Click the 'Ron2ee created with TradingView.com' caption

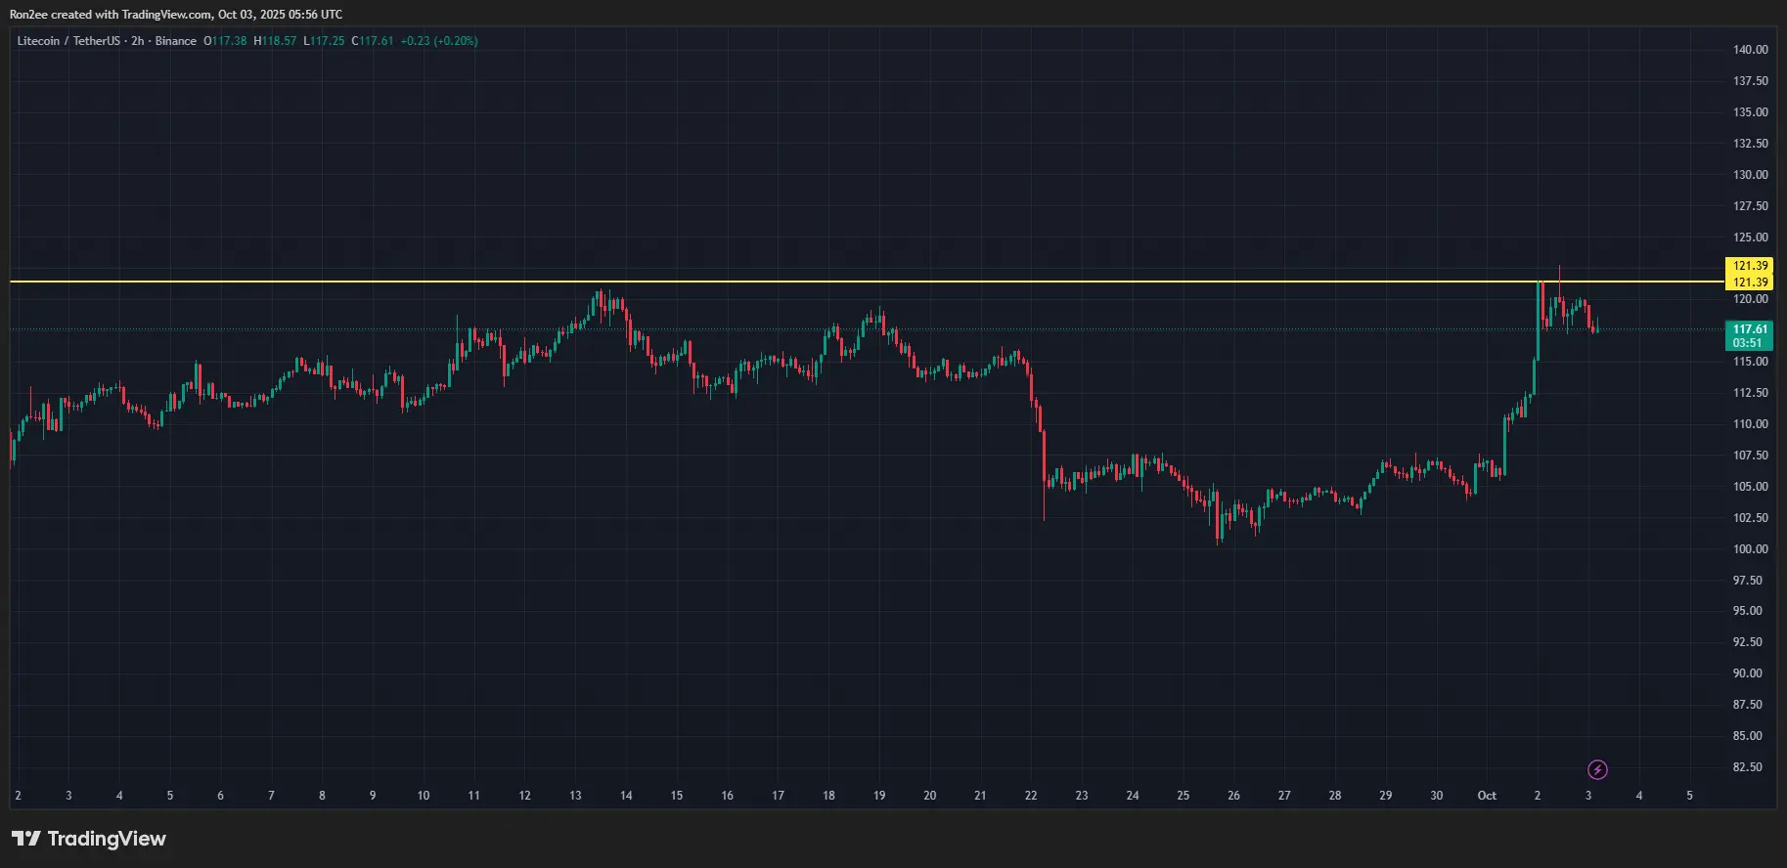tap(176, 15)
